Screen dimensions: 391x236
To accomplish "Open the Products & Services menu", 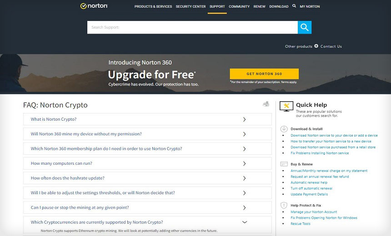I will [x=153, y=6].
